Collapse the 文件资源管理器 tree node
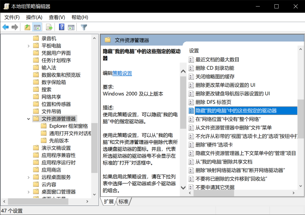The image size is (305, 215). coord(29,119)
